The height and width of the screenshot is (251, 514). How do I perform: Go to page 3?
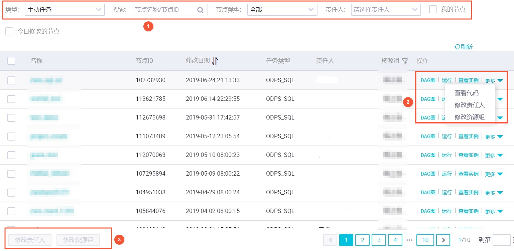tap(379, 240)
